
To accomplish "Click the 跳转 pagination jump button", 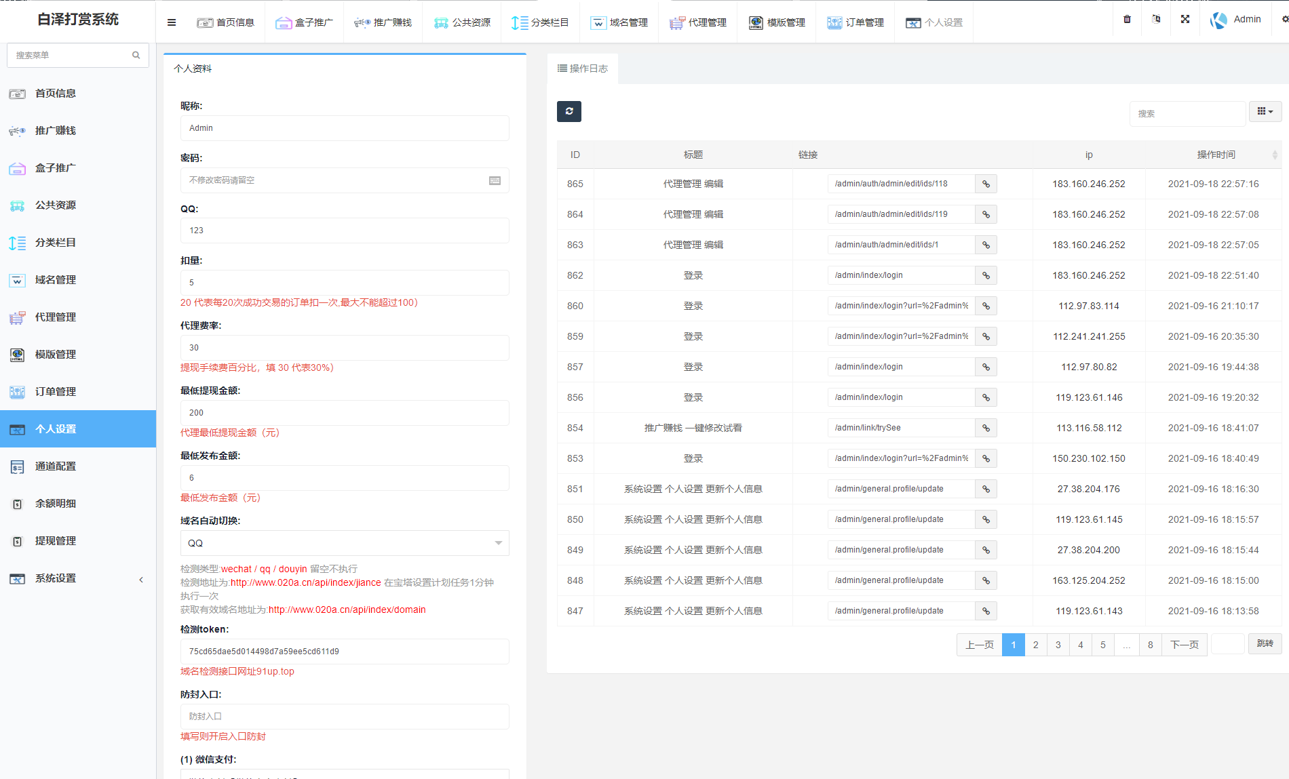I will [1265, 643].
